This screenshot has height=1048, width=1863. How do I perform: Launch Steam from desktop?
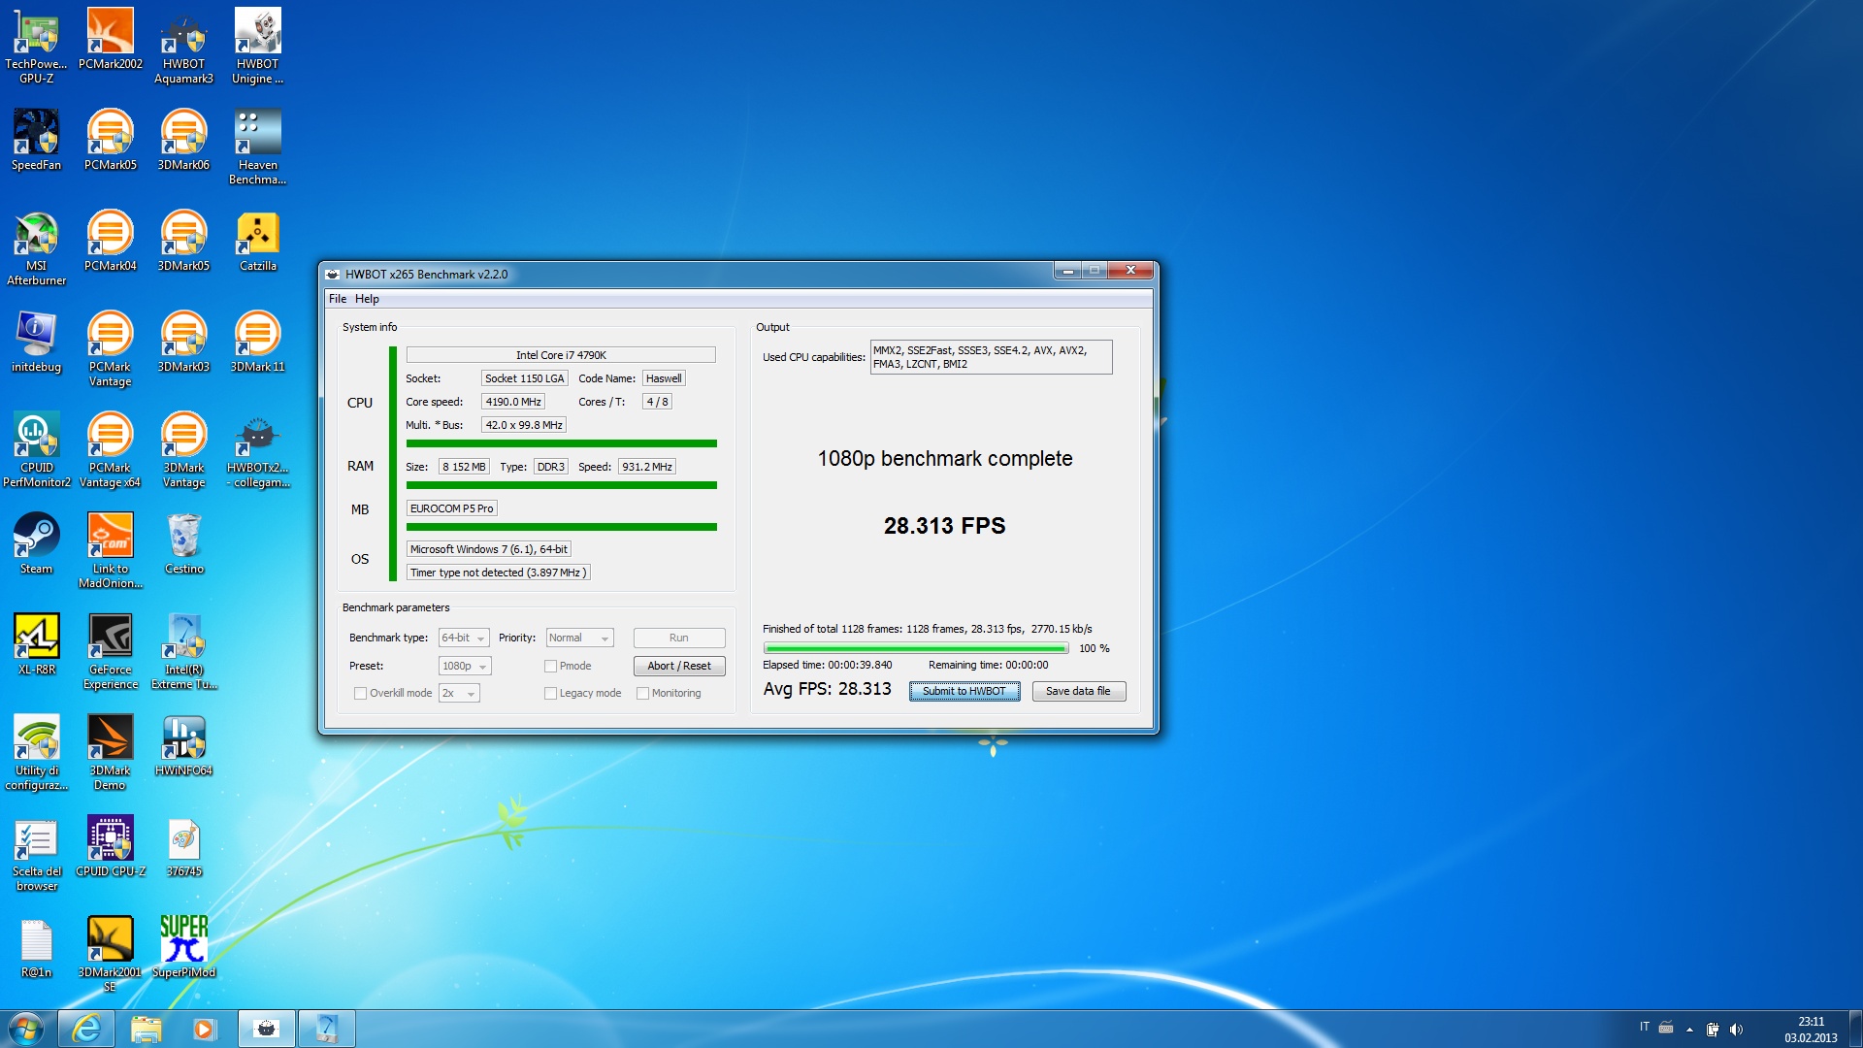36,543
